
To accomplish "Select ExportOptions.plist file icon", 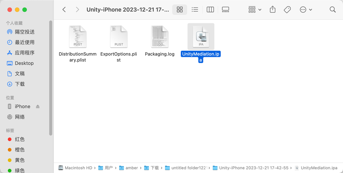I will pos(119,36).
